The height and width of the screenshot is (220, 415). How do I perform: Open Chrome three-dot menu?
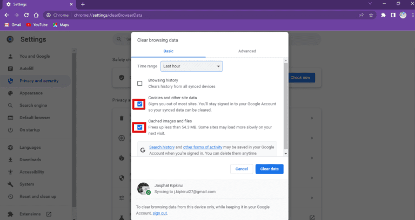tap(411, 15)
